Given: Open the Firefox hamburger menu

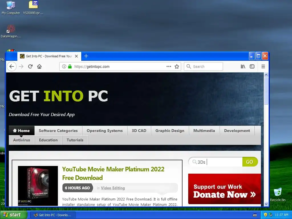Looking at the screenshot, I should 263,66.
